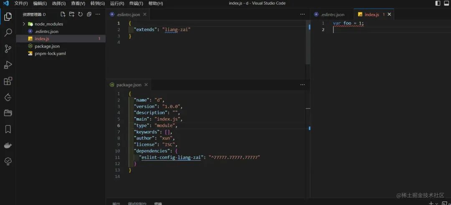This screenshot has height=205, width=451.
Task: Click the "version" key in package.json
Action: [146, 106]
